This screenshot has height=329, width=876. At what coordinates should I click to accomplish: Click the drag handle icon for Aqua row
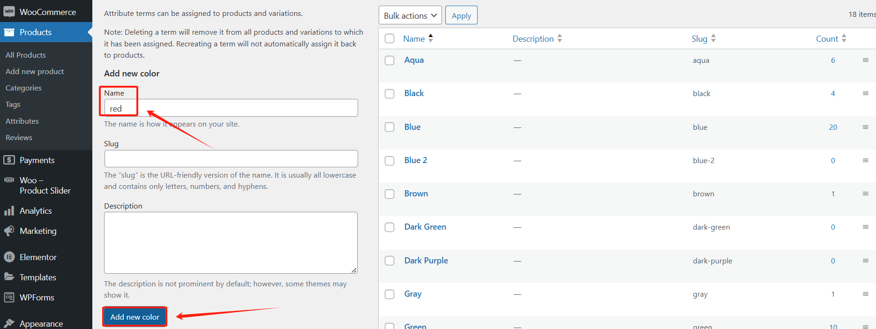pyautogui.click(x=865, y=60)
